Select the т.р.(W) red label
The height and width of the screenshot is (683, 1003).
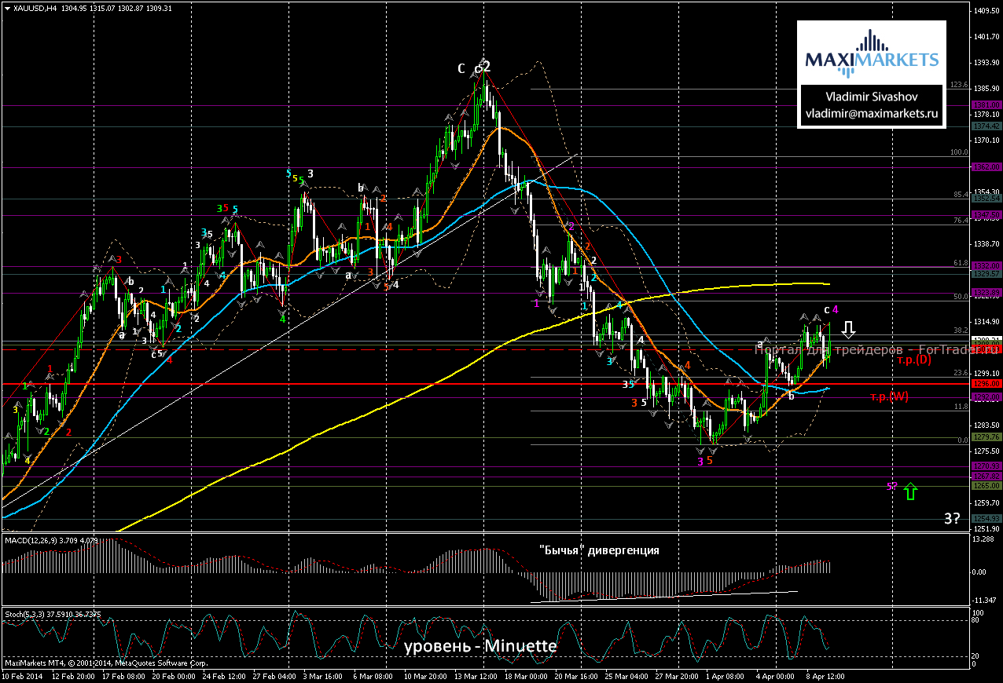coord(889,396)
